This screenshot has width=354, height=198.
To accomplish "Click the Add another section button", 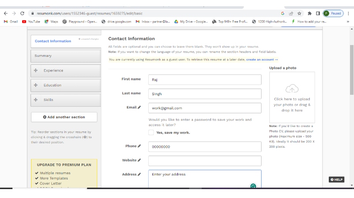I will tap(64, 117).
